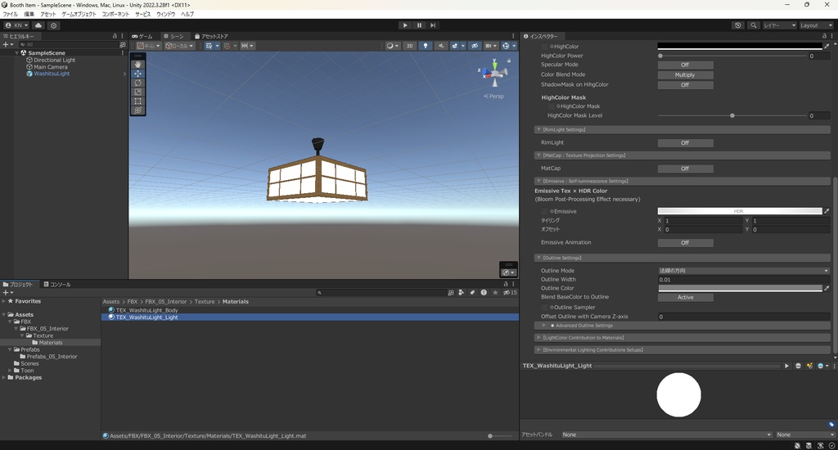
Task: Click the MatCap Off button
Action: tap(685, 169)
